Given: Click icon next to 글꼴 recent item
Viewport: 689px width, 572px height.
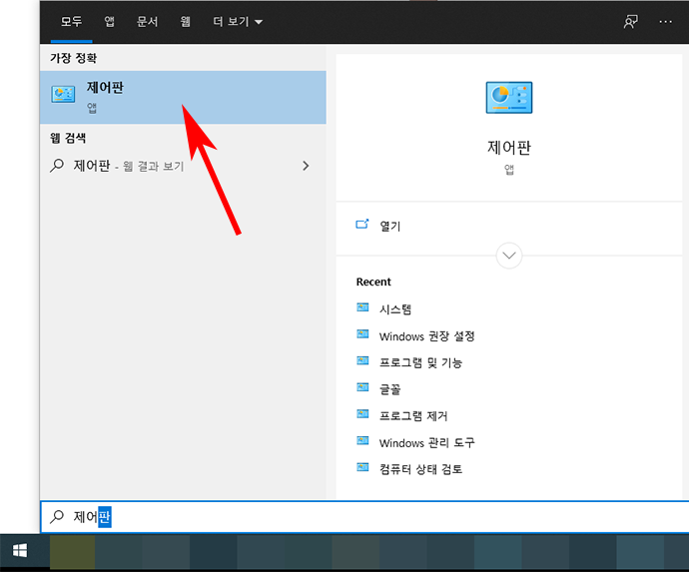Looking at the screenshot, I should tap(362, 387).
